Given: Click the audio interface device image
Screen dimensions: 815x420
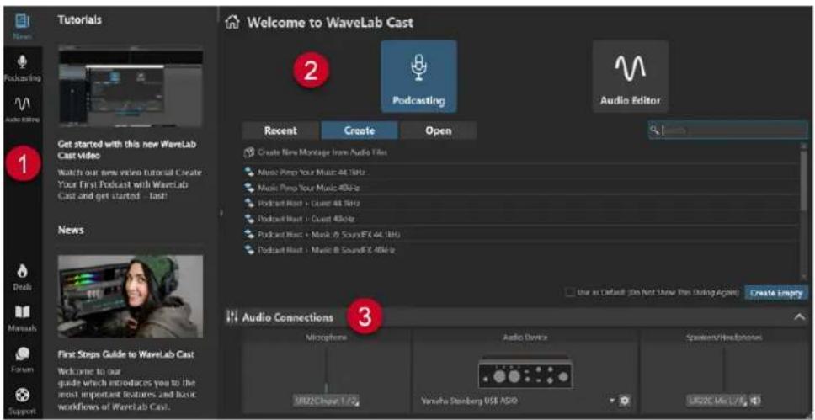Looking at the screenshot, I should click(x=525, y=372).
